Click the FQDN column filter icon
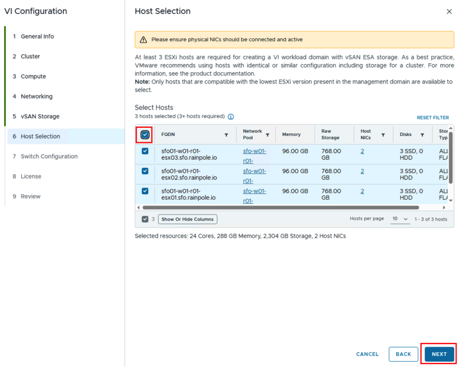Screen dimensions: 460x367 (226, 135)
